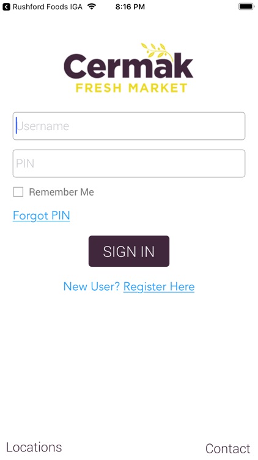Click the Wi-Fi signal icon
Screen dimensions: 258x460
[92, 7]
